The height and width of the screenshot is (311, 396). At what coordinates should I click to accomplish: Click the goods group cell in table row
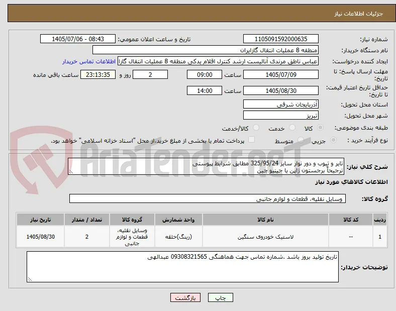[x=132, y=237]
